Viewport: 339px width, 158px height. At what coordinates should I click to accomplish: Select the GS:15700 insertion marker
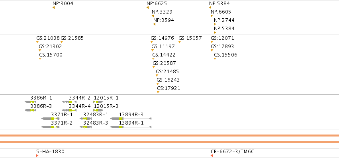(x=40, y=59)
